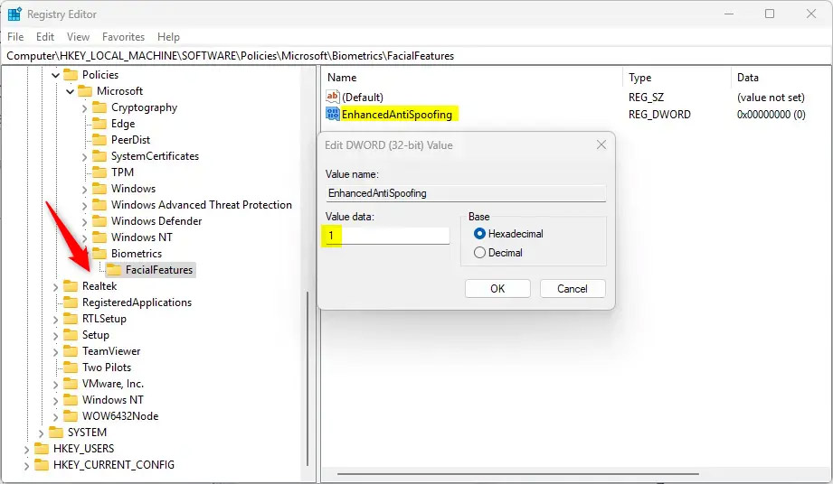Select the EnhancedAntiSpoofing name in the list
The width and height of the screenshot is (833, 484).
click(397, 114)
